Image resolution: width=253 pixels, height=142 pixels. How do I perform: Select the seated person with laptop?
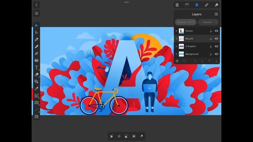[149, 92]
